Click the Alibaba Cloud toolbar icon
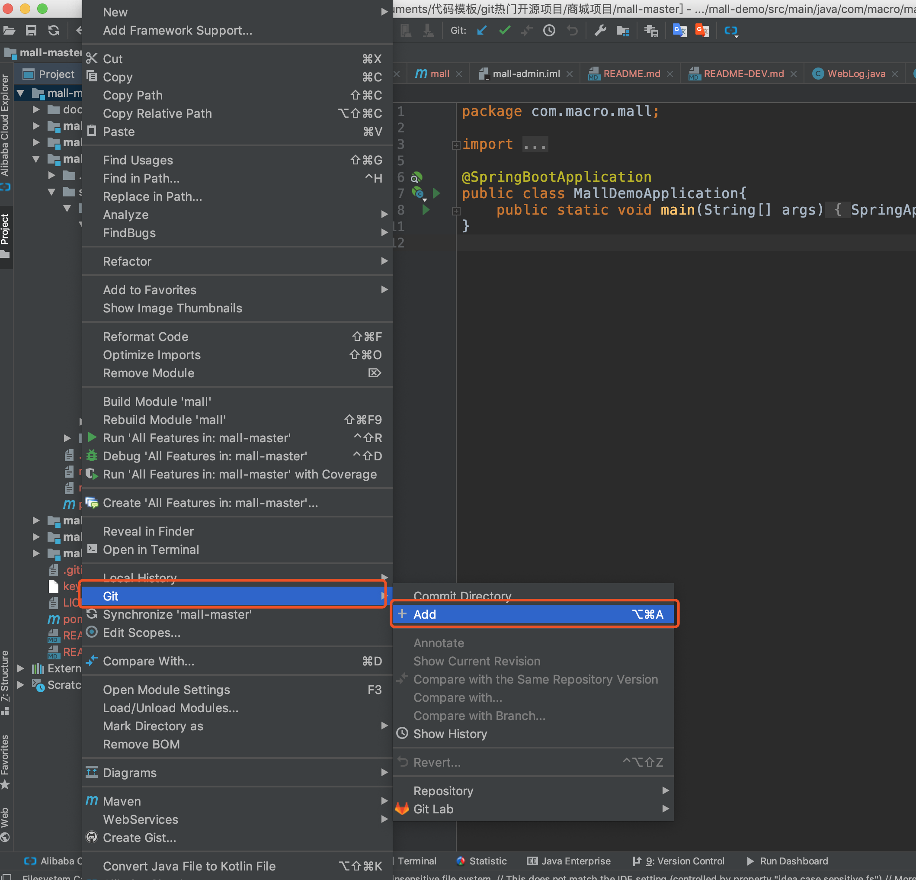This screenshot has width=916, height=880. point(731,31)
